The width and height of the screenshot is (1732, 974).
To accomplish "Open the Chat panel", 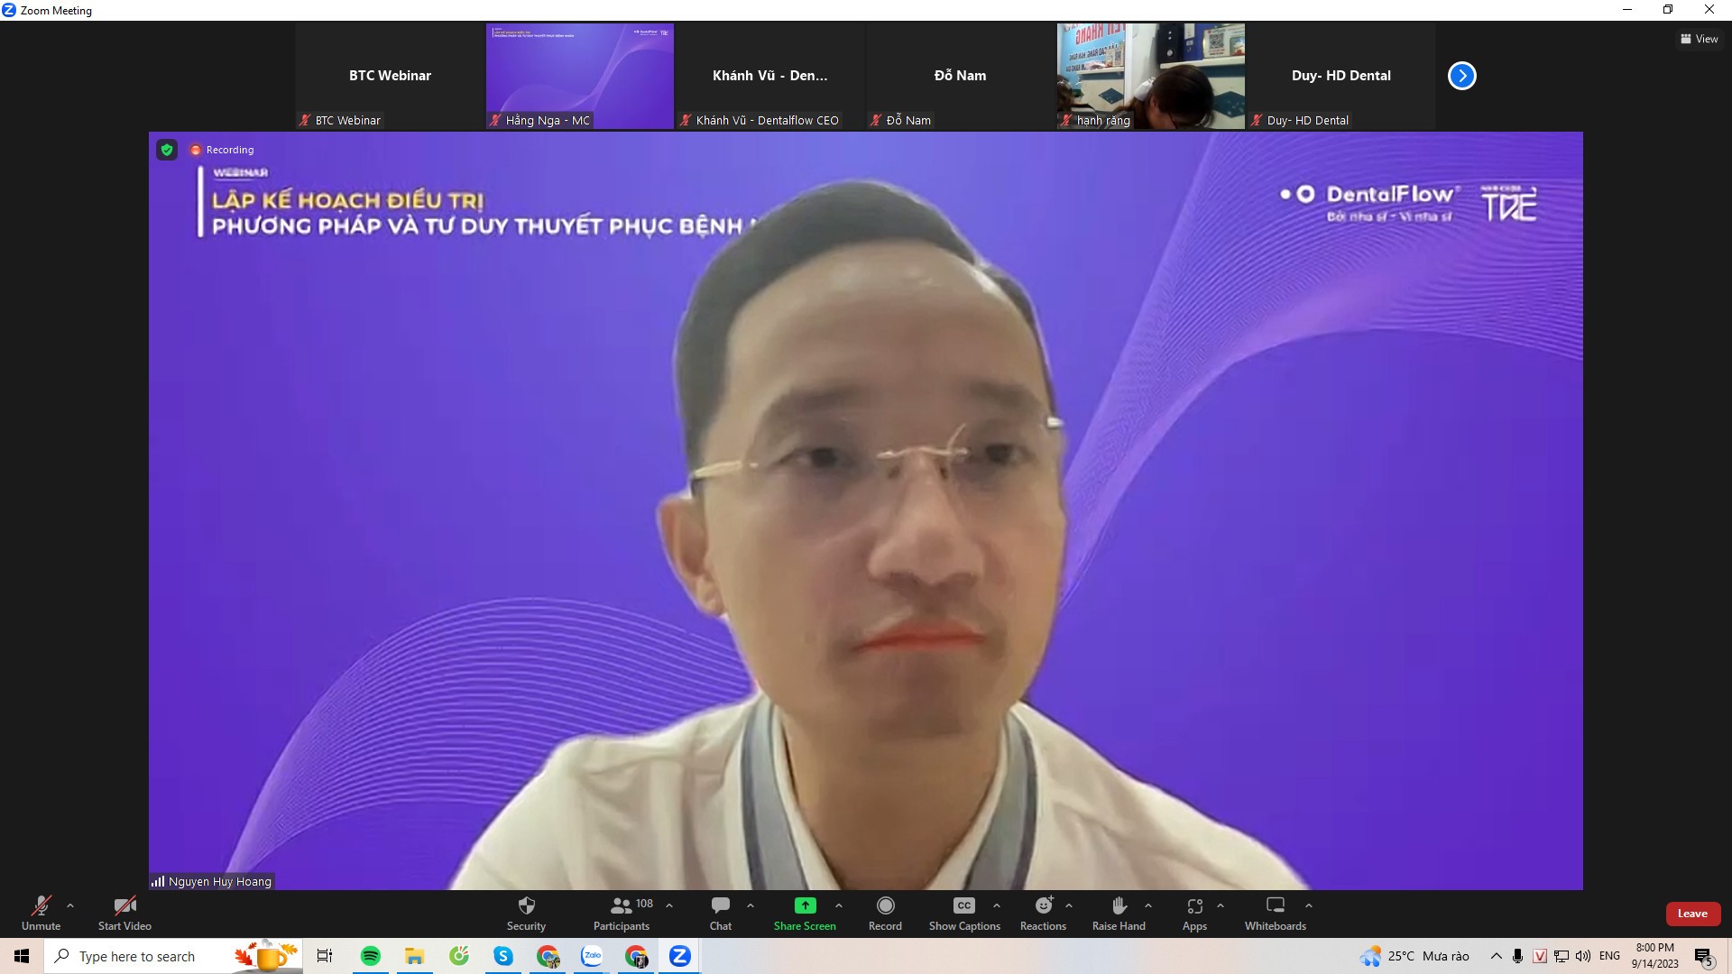I will 720,912.
